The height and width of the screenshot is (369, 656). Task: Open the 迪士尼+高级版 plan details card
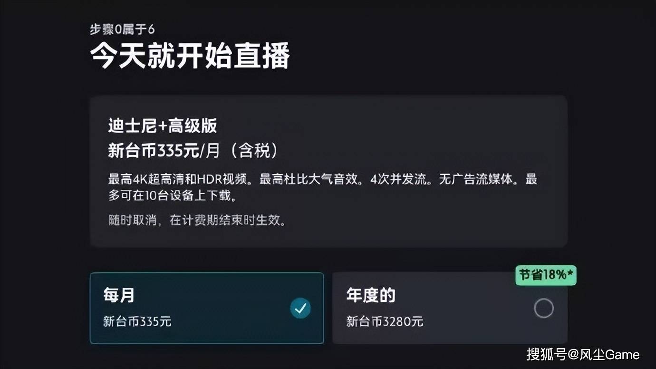(x=328, y=171)
